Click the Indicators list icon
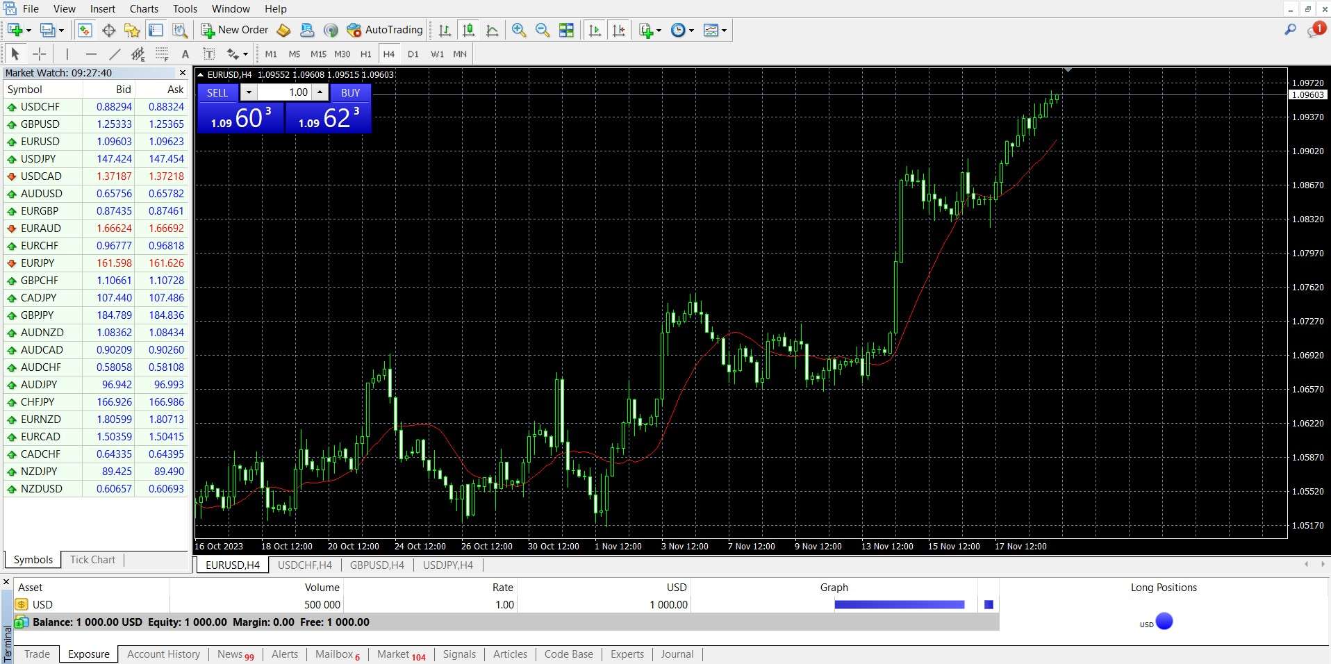Image resolution: width=1331 pixels, height=664 pixels. click(646, 30)
